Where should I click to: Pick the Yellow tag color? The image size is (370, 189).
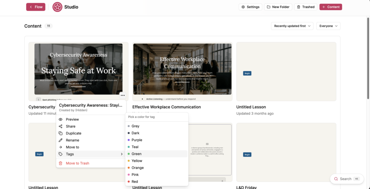[157, 161]
